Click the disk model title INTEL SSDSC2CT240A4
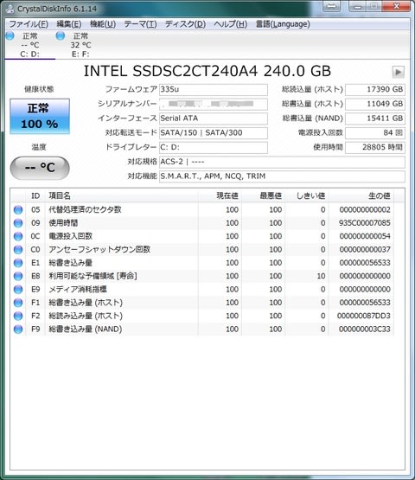This screenshot has width=415, height=480. coord(171,71)
